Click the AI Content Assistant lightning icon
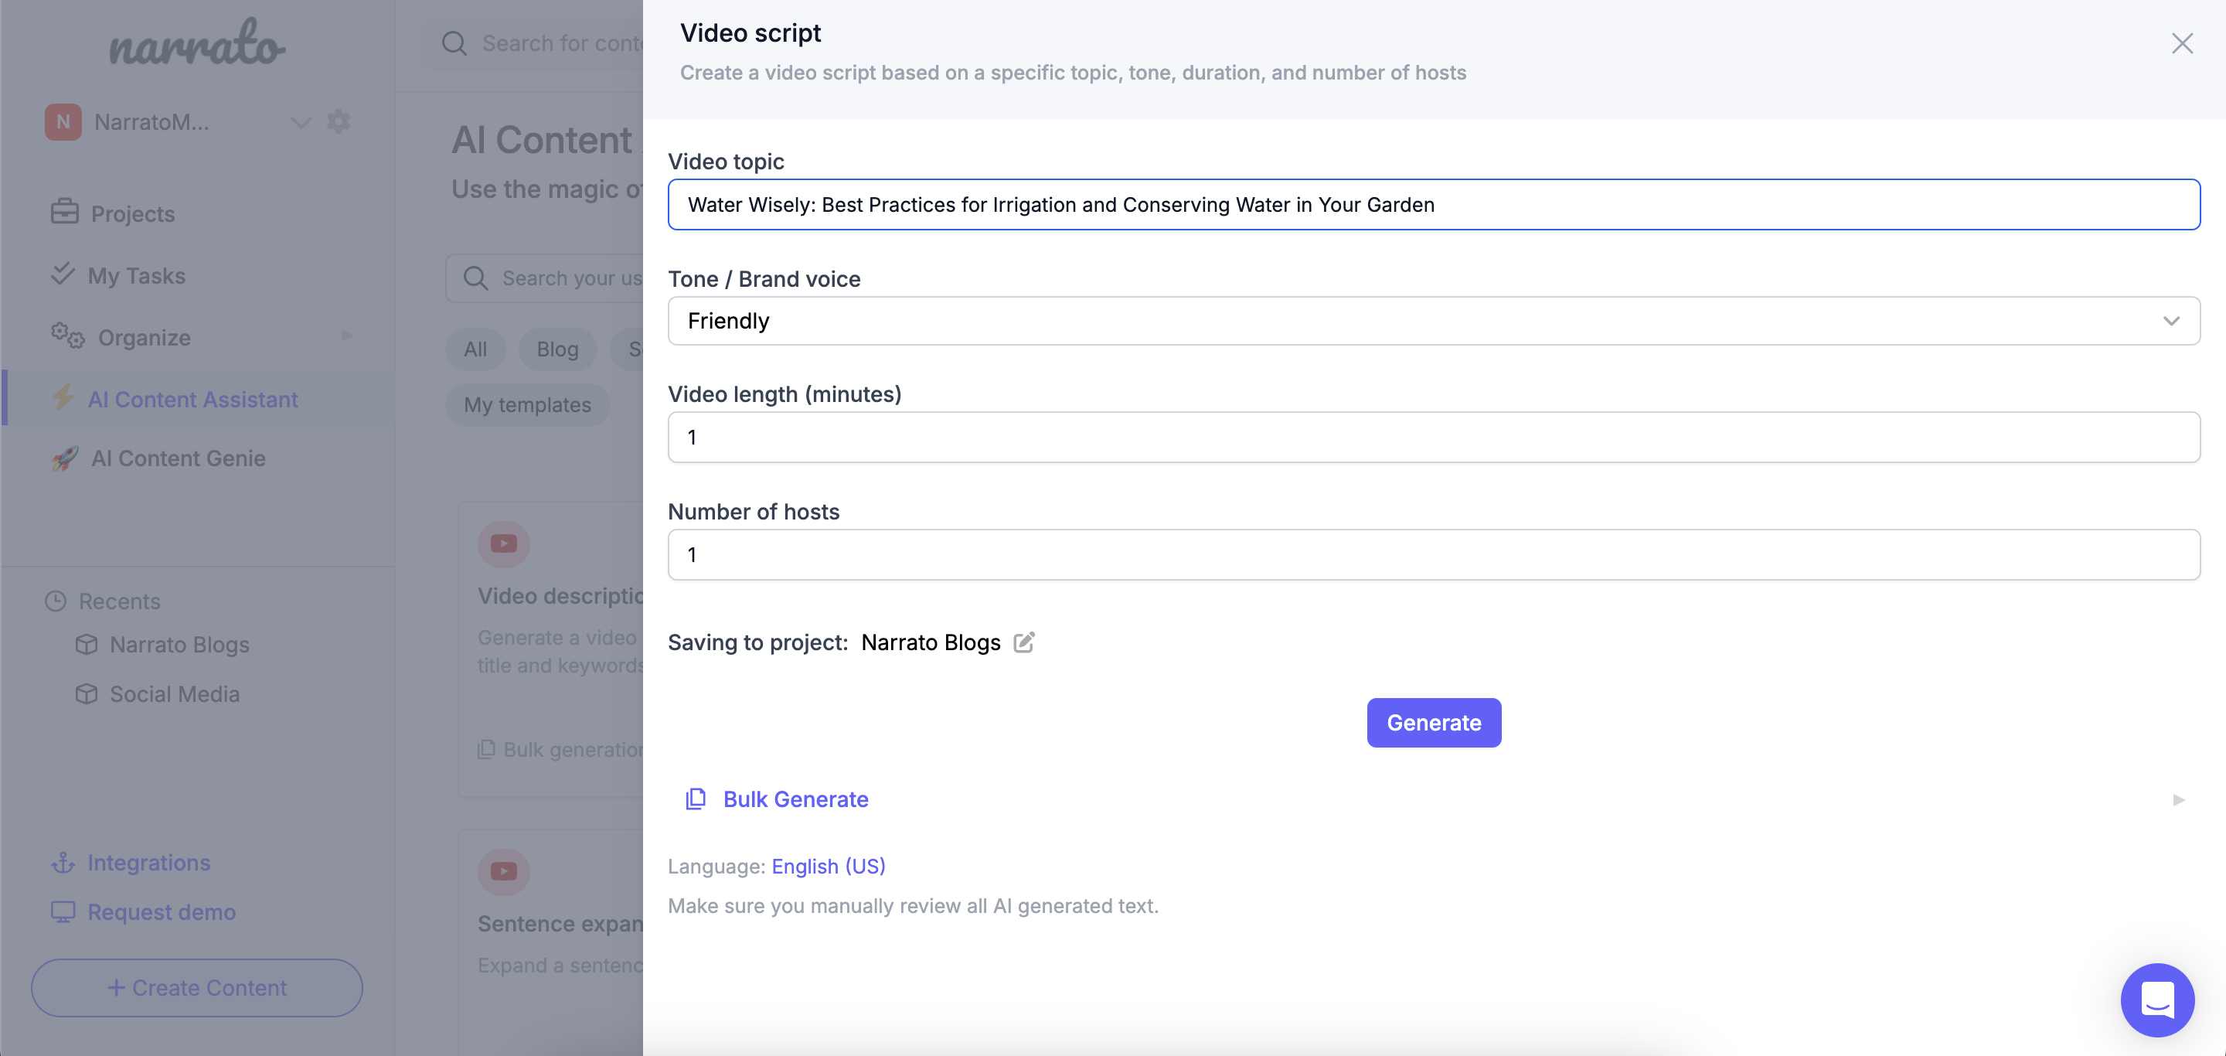2226x1056 pixels. 62,397
